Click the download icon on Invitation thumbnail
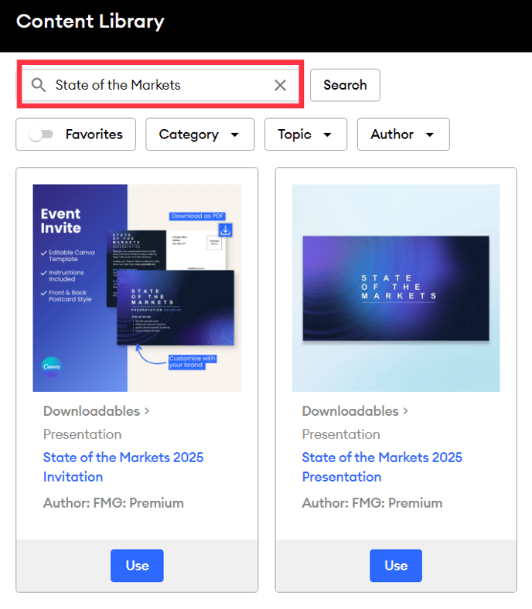The image size is (532, 609). coord(225,230)
